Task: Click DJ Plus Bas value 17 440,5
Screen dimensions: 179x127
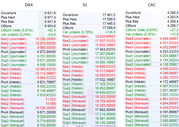Action: click(x=109, y=23)
